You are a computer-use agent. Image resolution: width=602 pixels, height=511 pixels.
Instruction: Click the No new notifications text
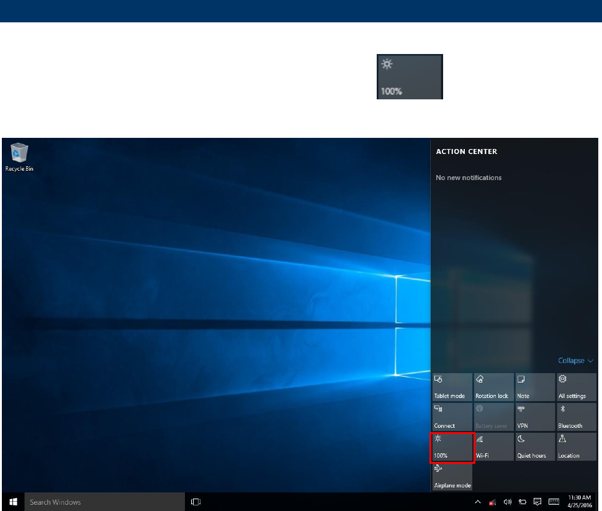(469, 178)
